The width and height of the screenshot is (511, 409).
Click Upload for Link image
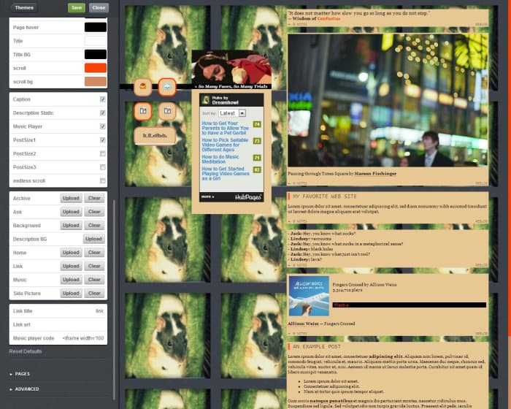(x=71, y=266)
